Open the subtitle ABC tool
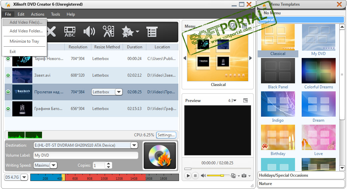Screen dimensions: 347x189 70,32
